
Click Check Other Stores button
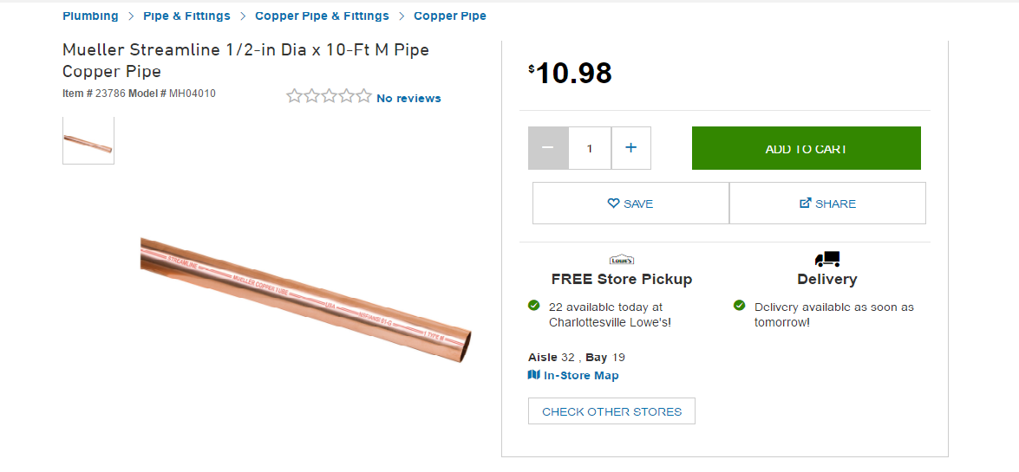click(611, 411)
